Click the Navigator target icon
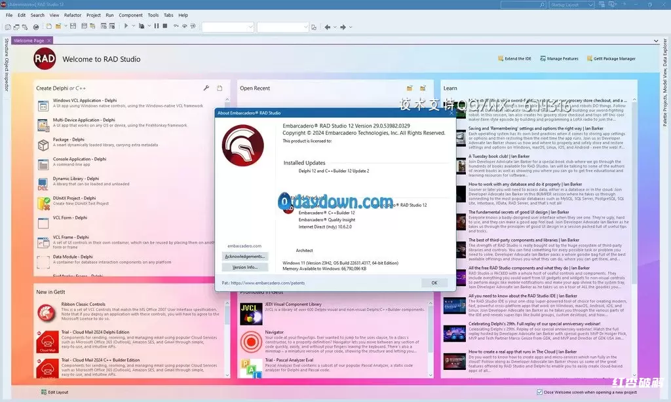This screenshot has width=671, height=402. point(251,341)
